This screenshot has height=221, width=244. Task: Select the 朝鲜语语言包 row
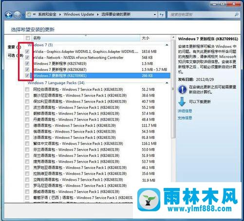click(97, 114)
